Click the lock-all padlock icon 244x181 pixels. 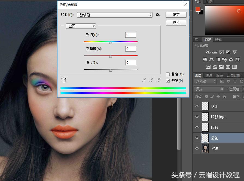224,97
